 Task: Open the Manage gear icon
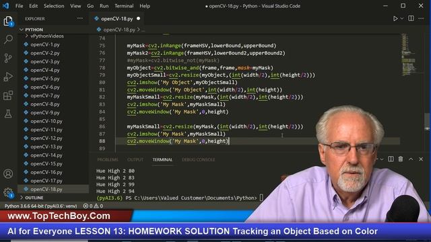(8, 193)
